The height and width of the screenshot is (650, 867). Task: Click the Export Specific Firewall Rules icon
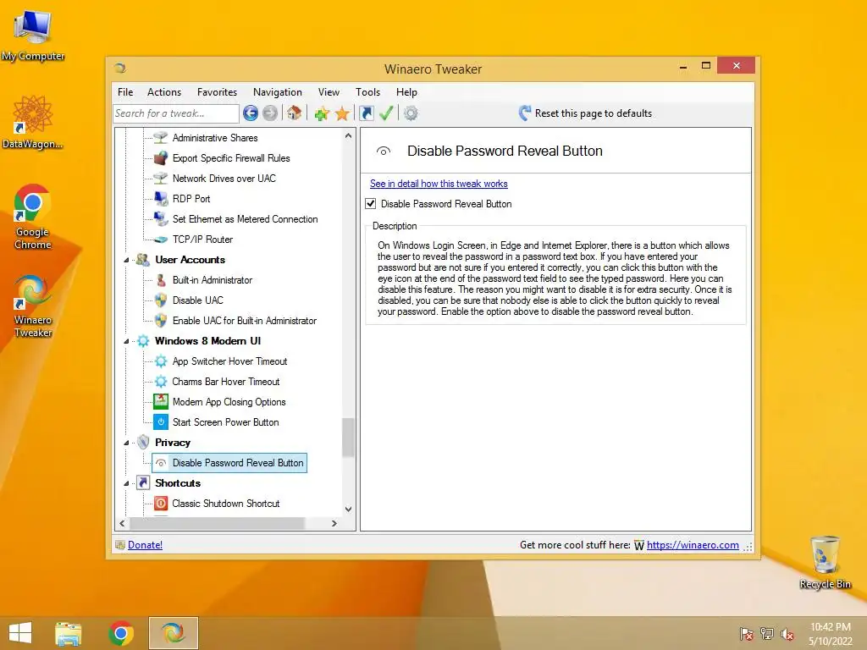(x=160, y=158)
